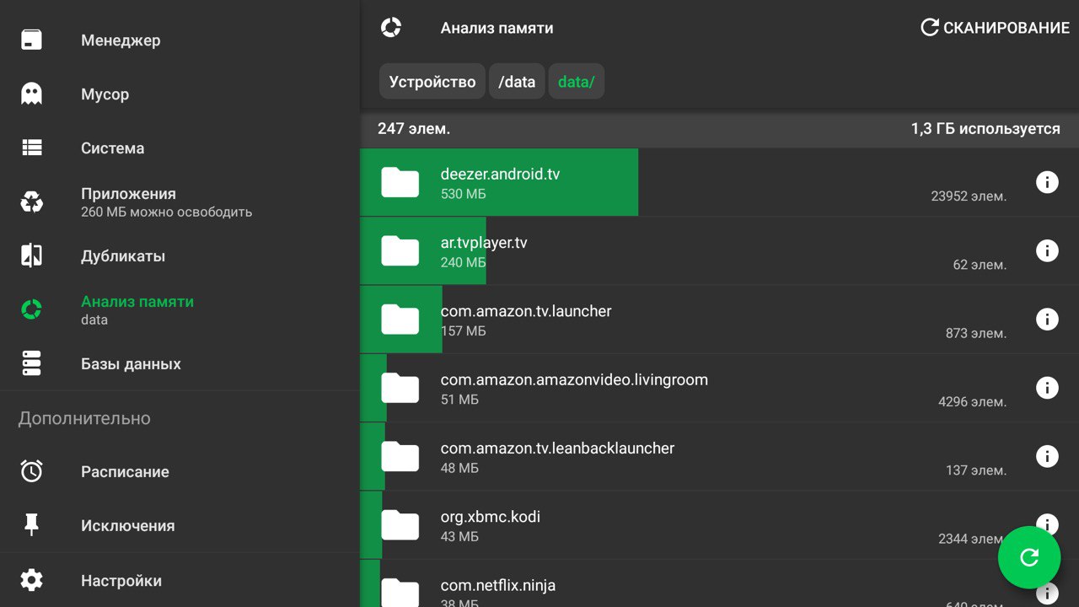The image size is (1079, 607).
Task: Show info for com.amazon.tv.launcher
Action: click(1047, 319)
